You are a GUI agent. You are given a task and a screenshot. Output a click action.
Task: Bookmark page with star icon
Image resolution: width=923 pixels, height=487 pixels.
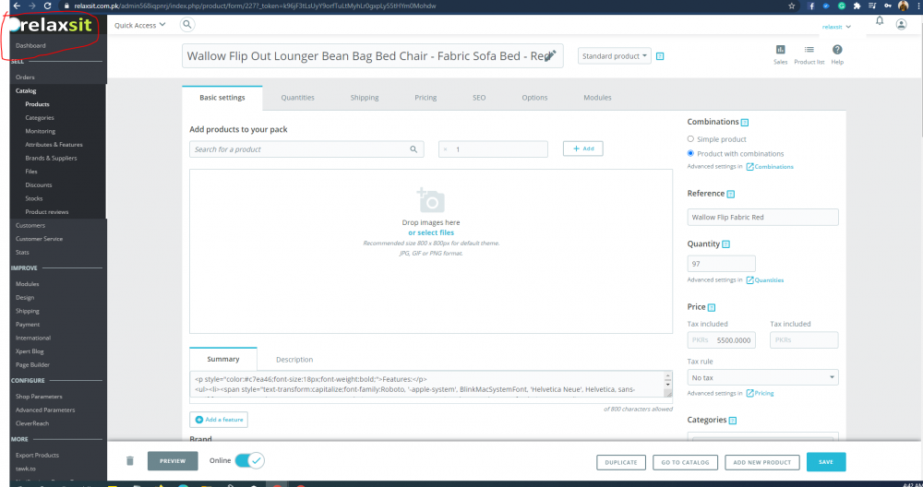(x=792, y=6)
